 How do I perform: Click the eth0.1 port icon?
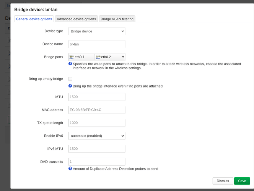(72, 57)
